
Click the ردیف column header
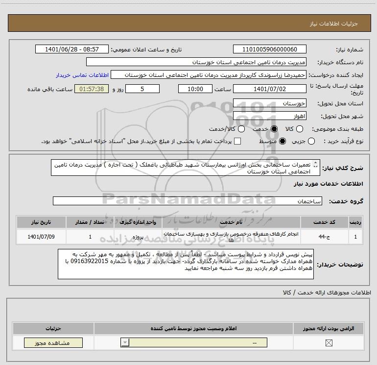coord(355,222)
